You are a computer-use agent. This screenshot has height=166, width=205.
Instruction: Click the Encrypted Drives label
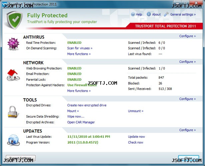[39, 105]
